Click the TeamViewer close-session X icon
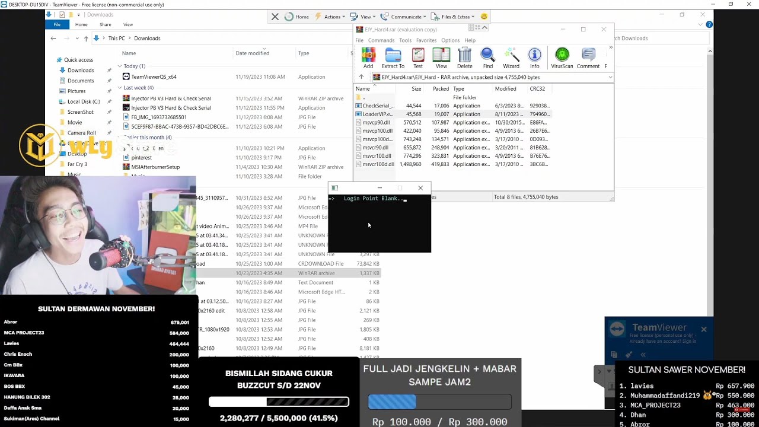 coord(275,17)
